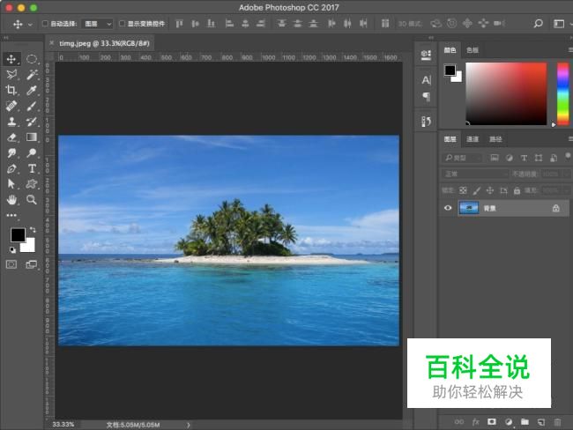Image resolution: width=573 pixels, height=430 pixels.
Task: Switch to the 通道 tab
Action: tap(473, 139)
